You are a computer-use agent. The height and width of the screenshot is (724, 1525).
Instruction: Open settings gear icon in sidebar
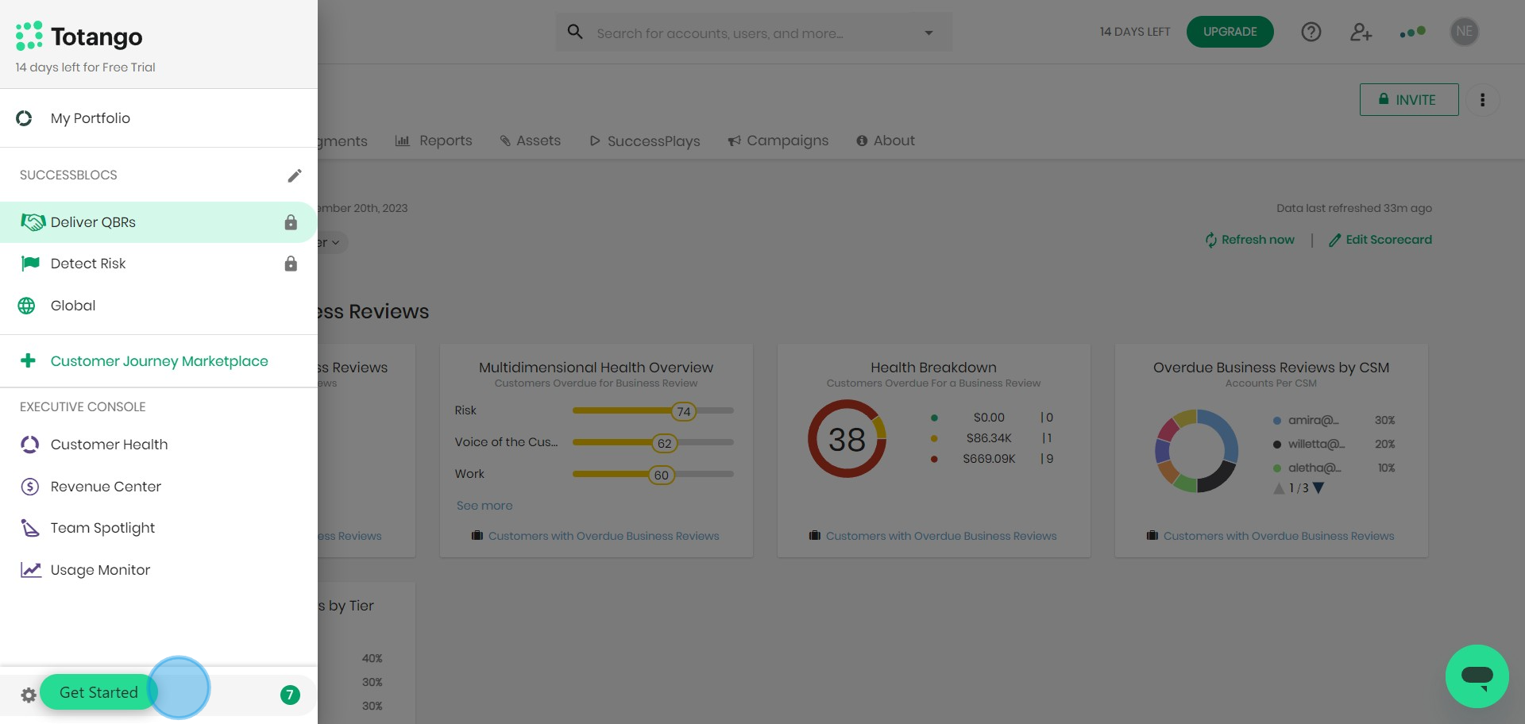[29, 695]
